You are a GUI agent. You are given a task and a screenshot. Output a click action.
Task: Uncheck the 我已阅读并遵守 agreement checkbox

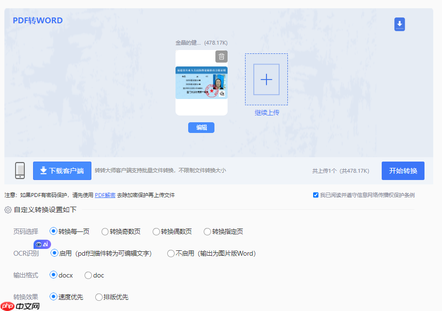click(x=316, y=195)
